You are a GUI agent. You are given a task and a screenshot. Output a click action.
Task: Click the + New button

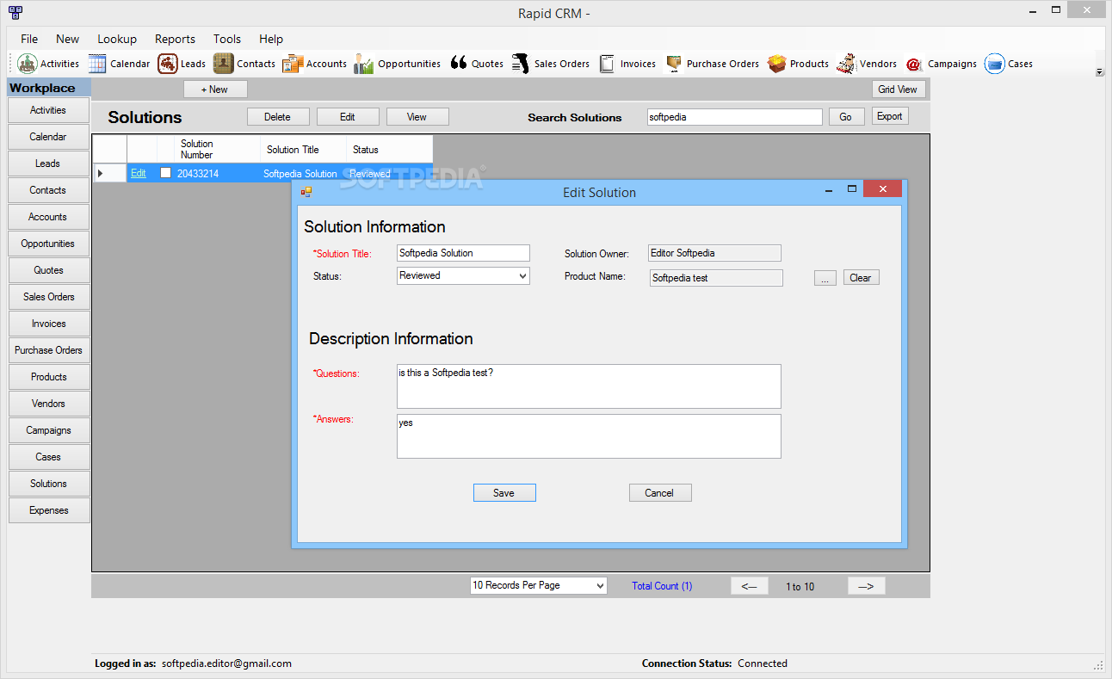tap(215, 90)
